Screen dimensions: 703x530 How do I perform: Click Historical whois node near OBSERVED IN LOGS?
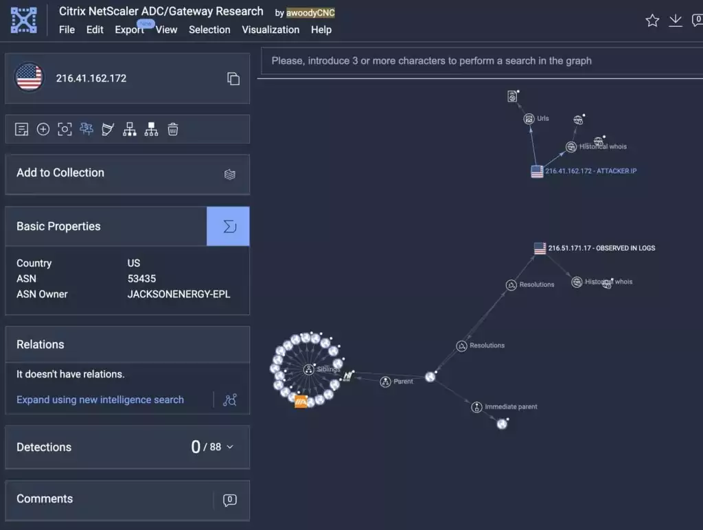pos(577,282)
